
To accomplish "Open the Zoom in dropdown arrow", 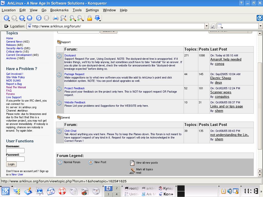I will click(75, 21).
